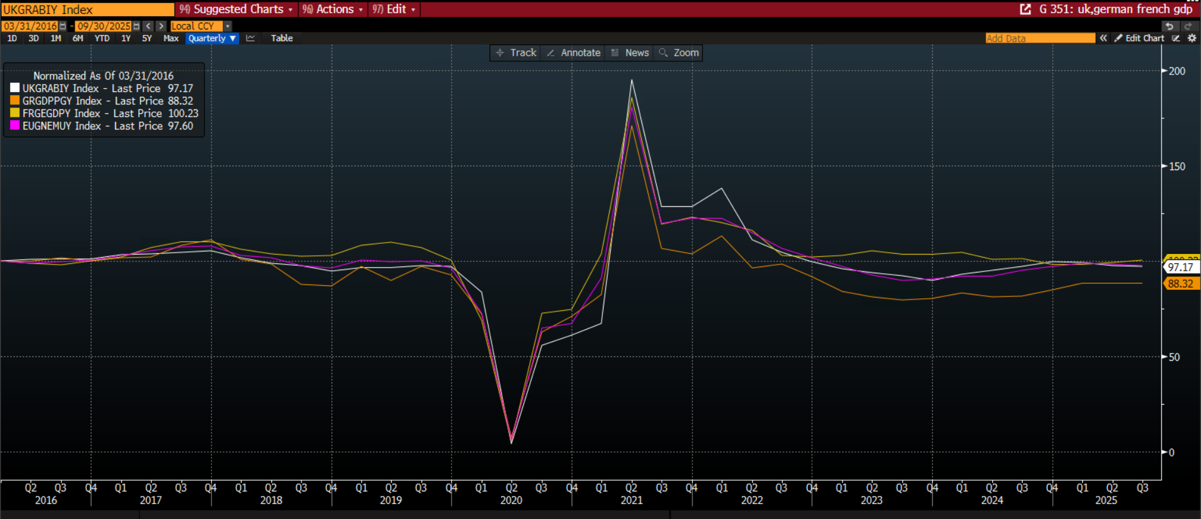Click the Edit Chart button

[x=1139, y=38]
